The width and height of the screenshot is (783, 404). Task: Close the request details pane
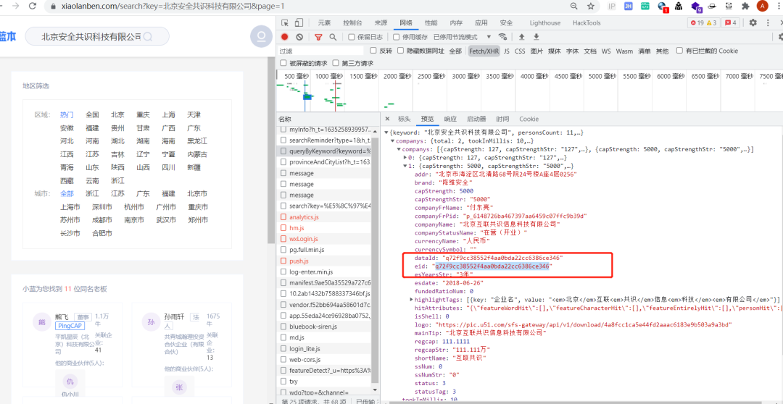387,119
